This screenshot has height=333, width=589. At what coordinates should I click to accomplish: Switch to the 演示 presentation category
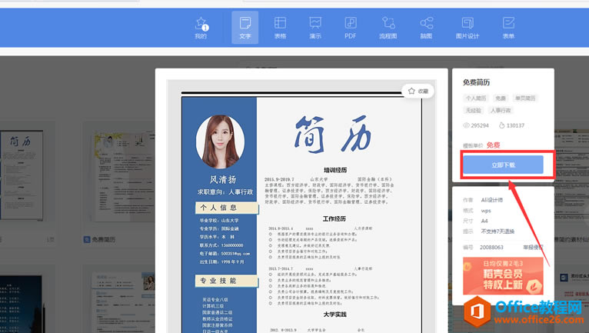315,27
